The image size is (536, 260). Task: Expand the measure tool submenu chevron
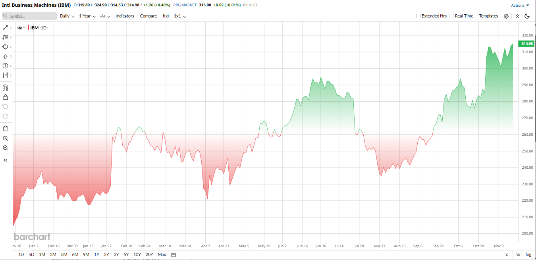11,75
